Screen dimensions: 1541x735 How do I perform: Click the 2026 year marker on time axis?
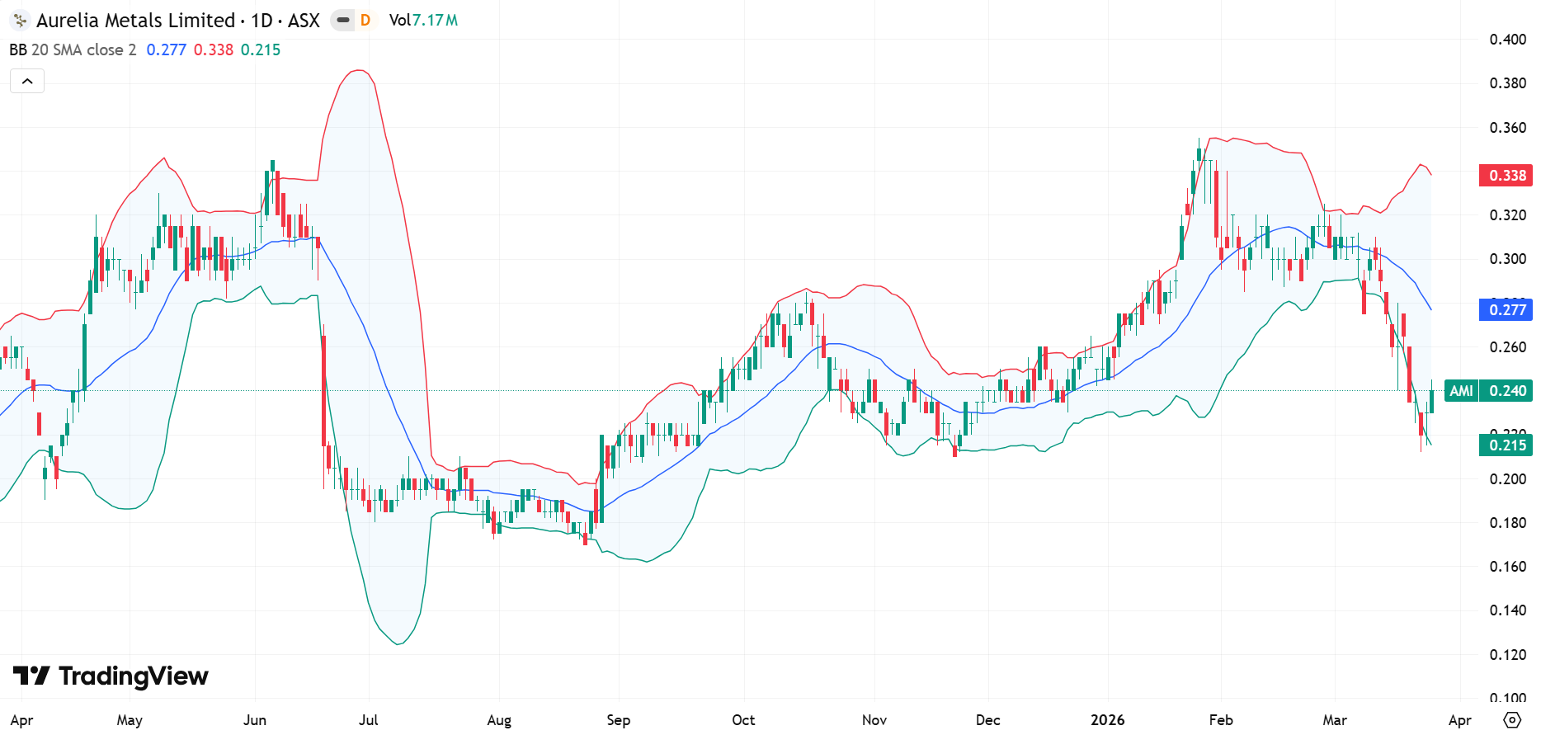[x=1107, y=720]
